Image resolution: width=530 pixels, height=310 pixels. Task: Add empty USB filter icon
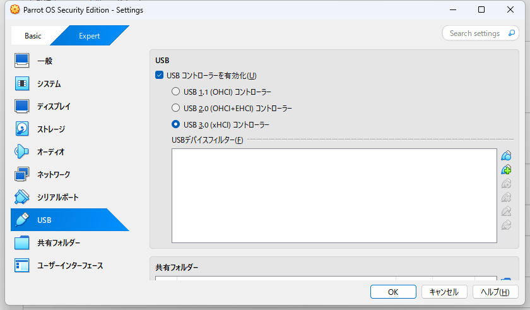(506, 156)
